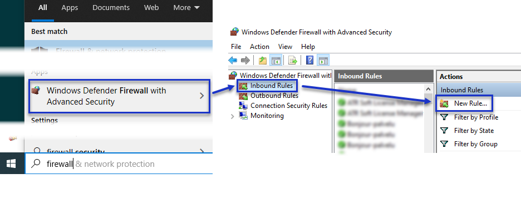Click the rules list scrollbar up arrow
Viewport: 521px width, 213px height.
428,89
